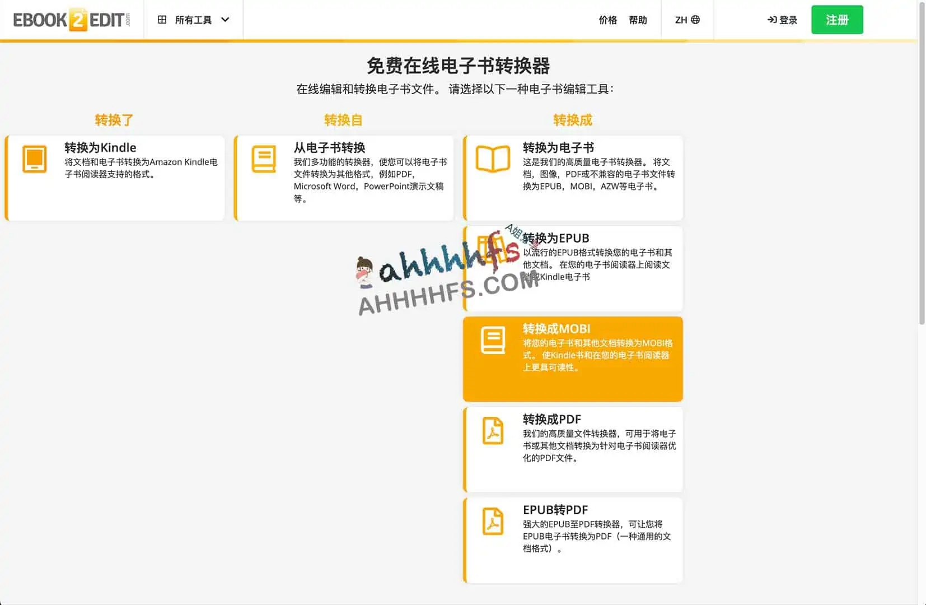Screen dimensions: 926x605
Task: Click the orange accent bar on EPUB转PDF card
Action: pos(465,539)
